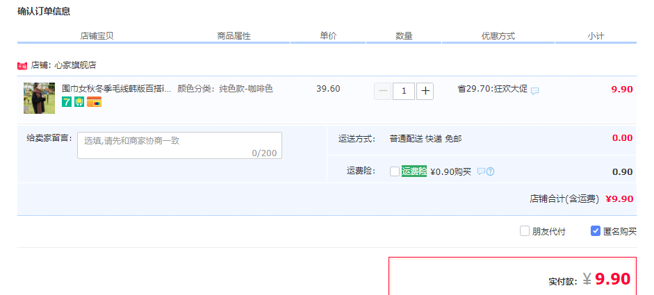Viewport: 654px width, 295px height.
Task: Open the freight insurance help question icon
Action: 491,171
